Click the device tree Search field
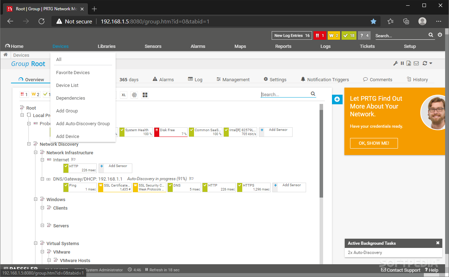Viewport: 449px width, 277px height. coord(285,94)
